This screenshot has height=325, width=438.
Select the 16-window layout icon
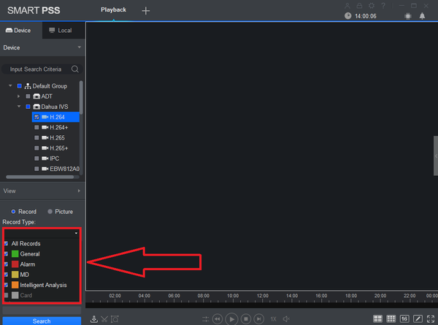(404, 318)
